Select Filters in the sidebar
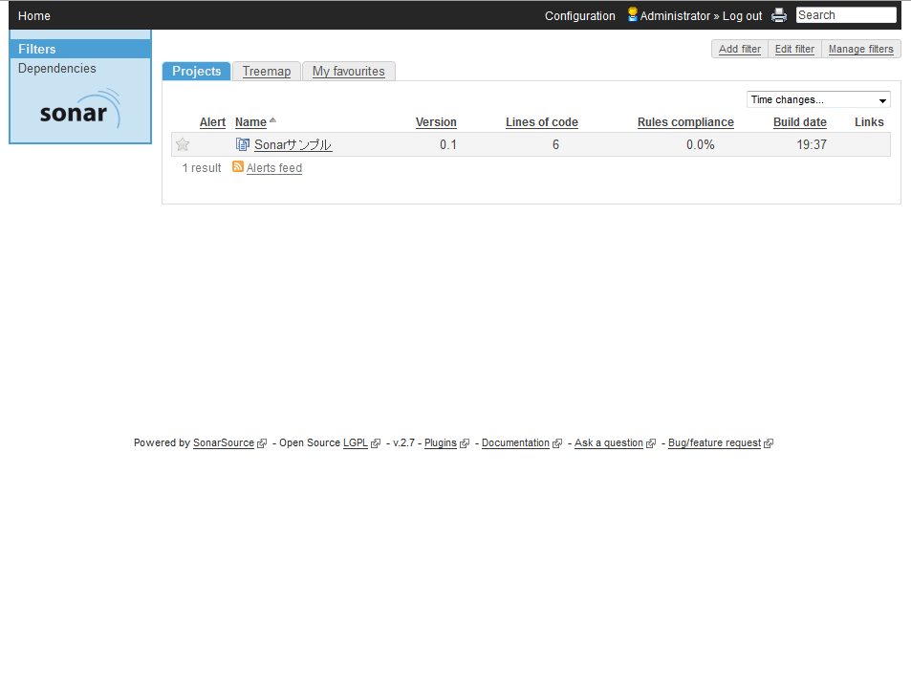This screenshot has width=911, height=689. click(80, 49)
